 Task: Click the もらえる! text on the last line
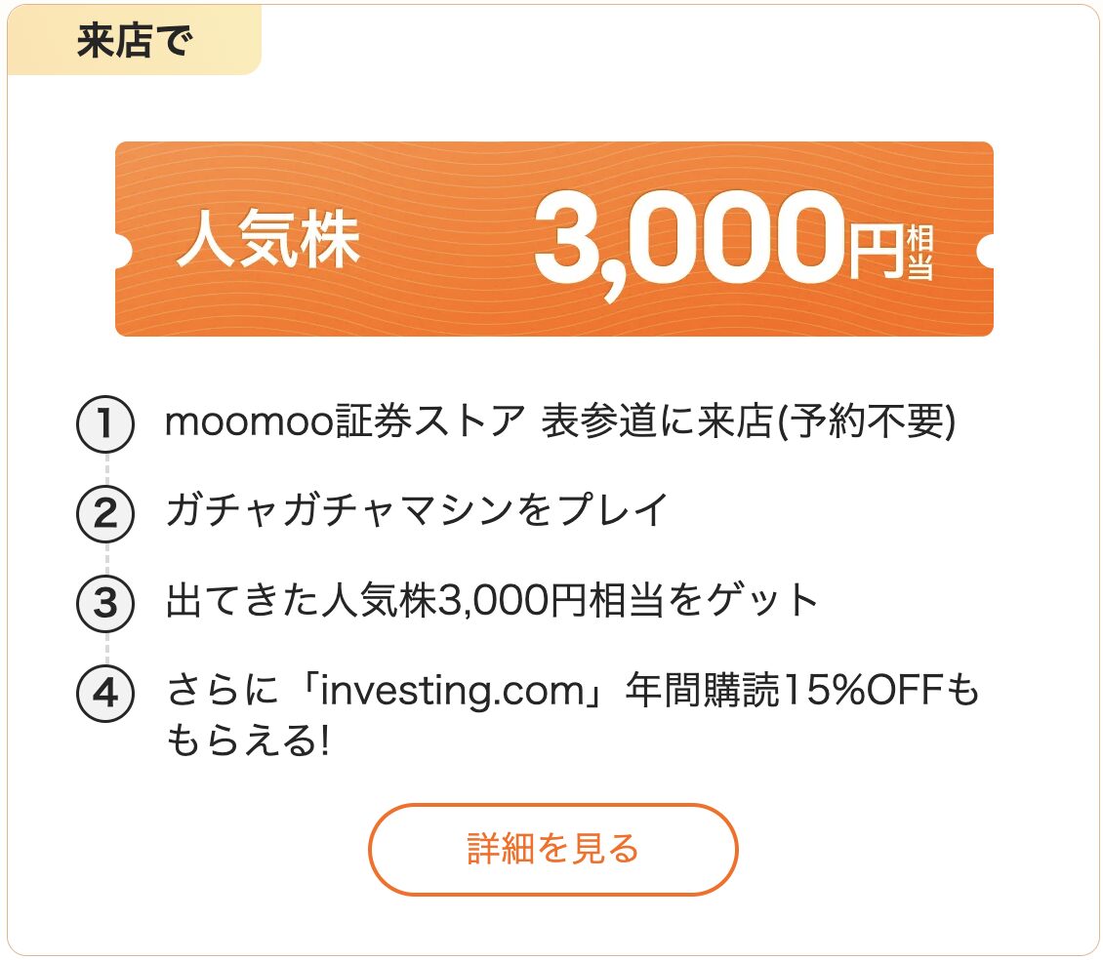(x=247, y=743)
